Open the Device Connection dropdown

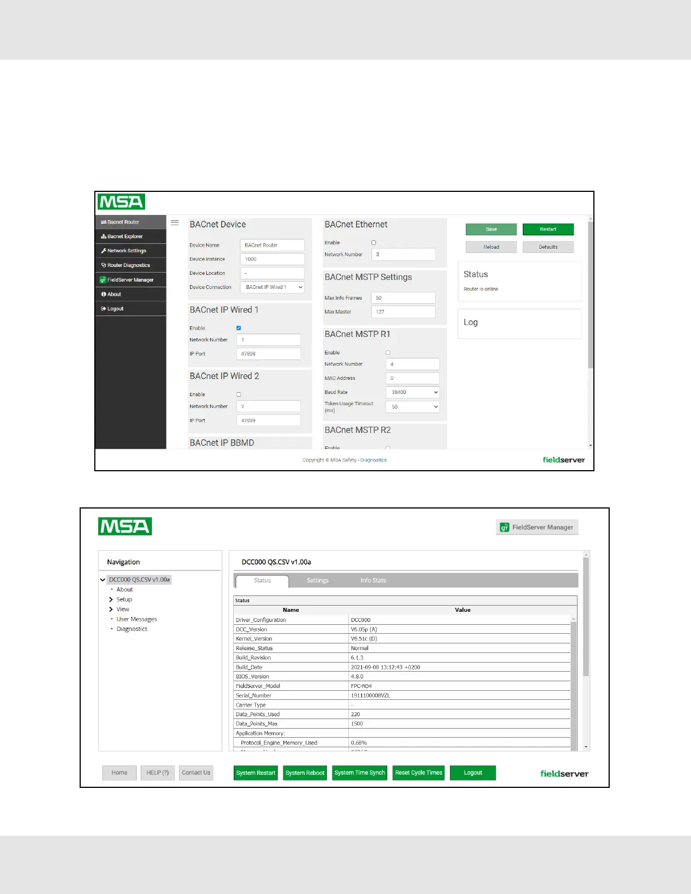click(272, 287)
